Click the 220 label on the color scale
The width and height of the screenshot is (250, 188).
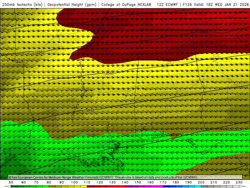(226, 182)
